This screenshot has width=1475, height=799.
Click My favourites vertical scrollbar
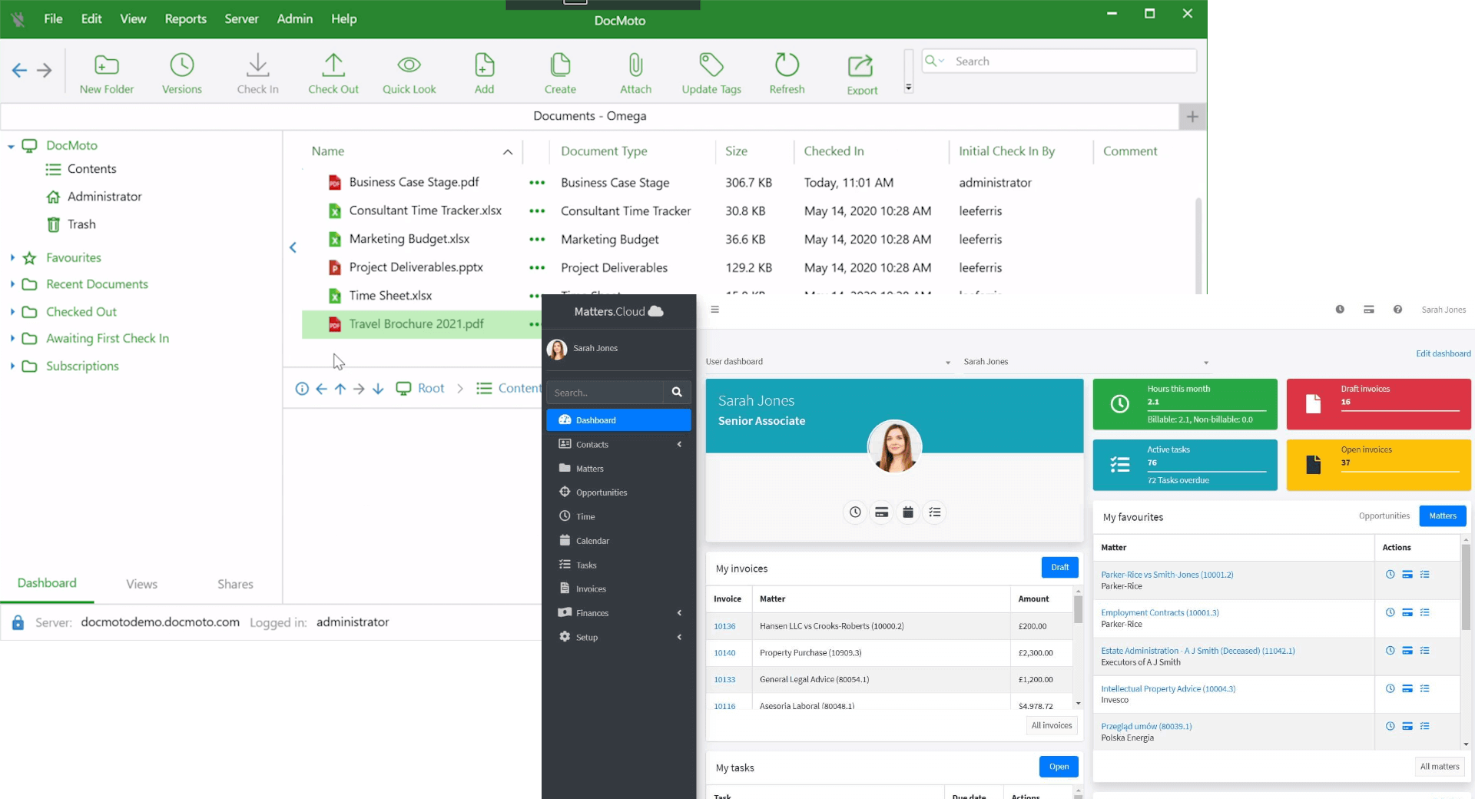tap(1466, 588)
